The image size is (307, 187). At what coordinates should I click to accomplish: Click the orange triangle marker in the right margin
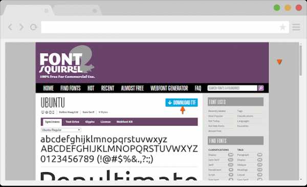279,62
